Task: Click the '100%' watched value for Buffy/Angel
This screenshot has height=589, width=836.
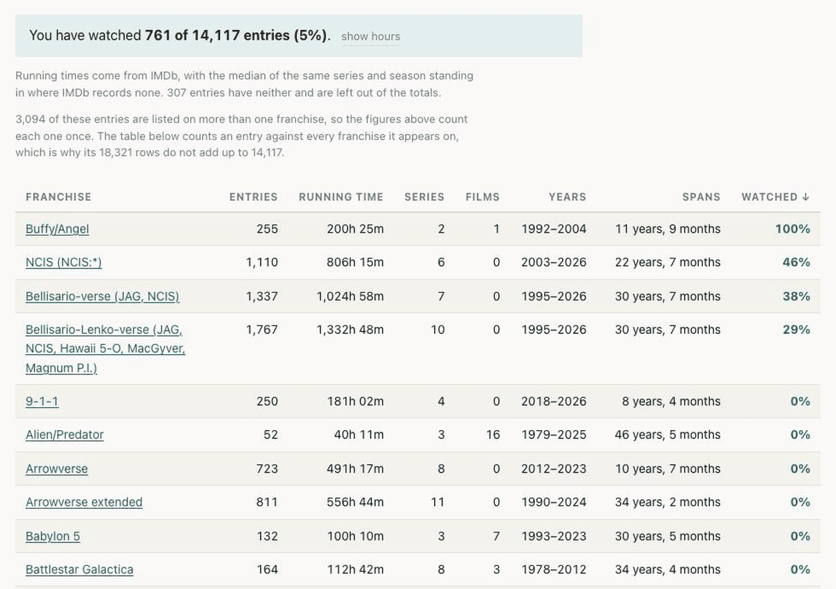Action: 793,229
